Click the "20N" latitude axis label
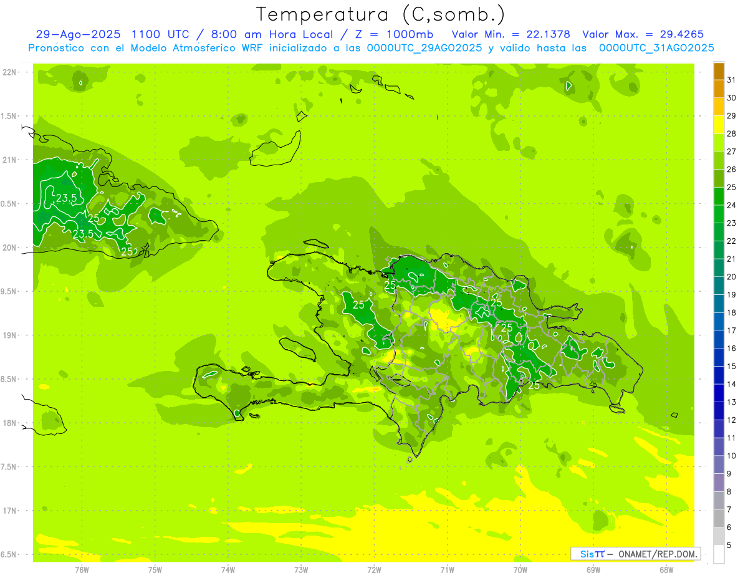 click(x=10, y=248)
